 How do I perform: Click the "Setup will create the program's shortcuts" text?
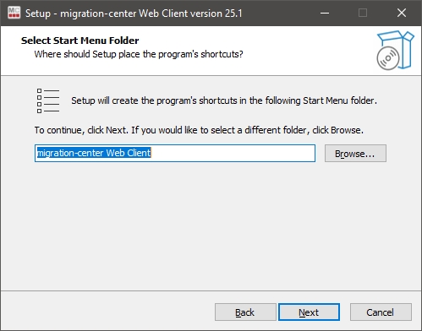[x=224, y=100]
